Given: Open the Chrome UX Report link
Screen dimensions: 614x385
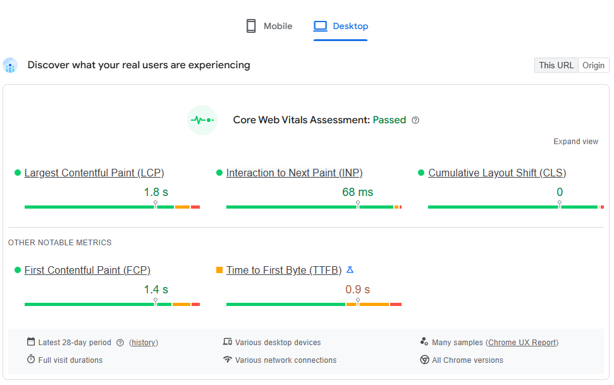Looking at the screenshot, I should 522,342.
